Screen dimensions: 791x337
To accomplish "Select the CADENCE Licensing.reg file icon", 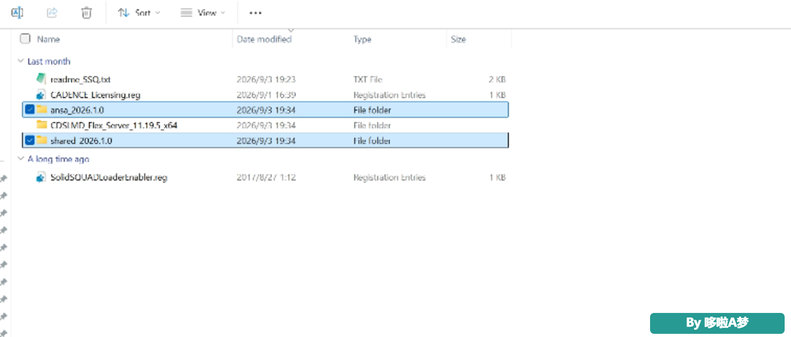I will pyautogui.click(x=41, y=94).
